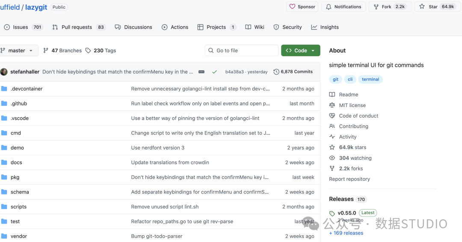The image size is (462, 242).
Task: Click the v0.55.0 release tag icon
Action: (332, 213)
